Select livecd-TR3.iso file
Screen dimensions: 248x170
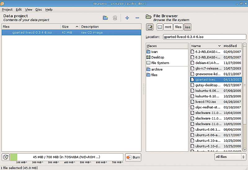click(216, 102)
